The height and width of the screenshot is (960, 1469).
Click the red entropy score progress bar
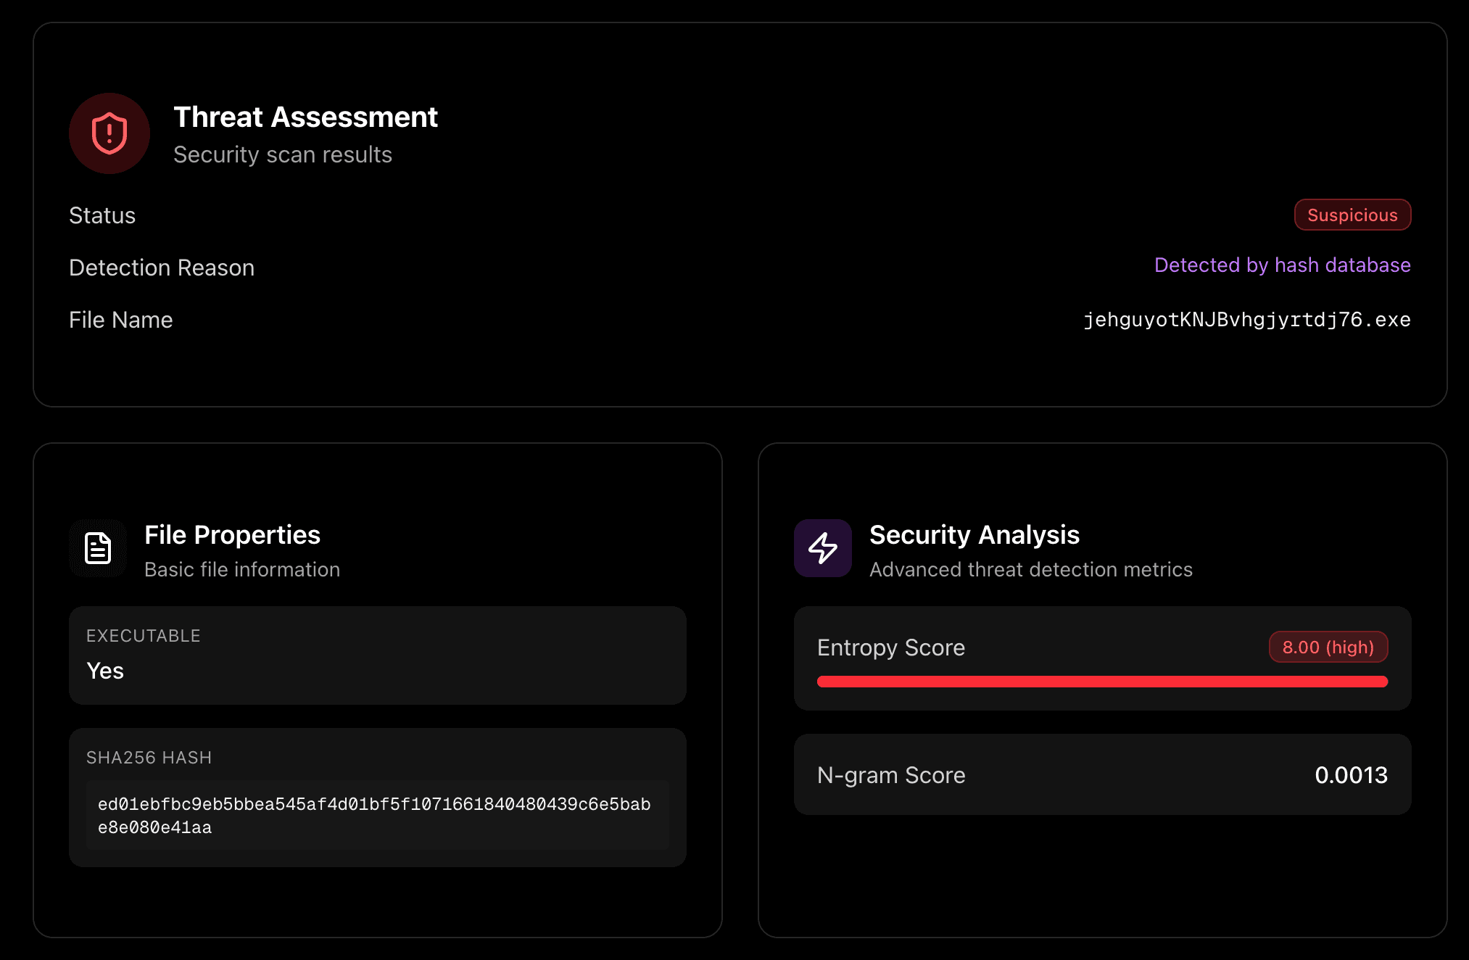coord(1102,682)
